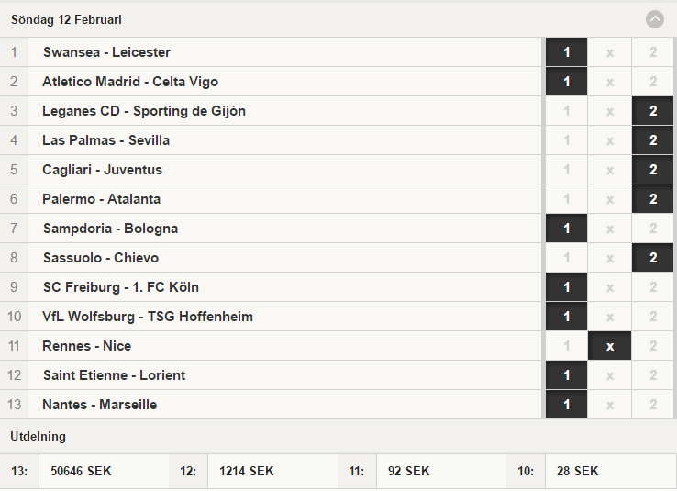Choose x for SC Freiburg - 1. FC Köln

click(x=609, y=287)
